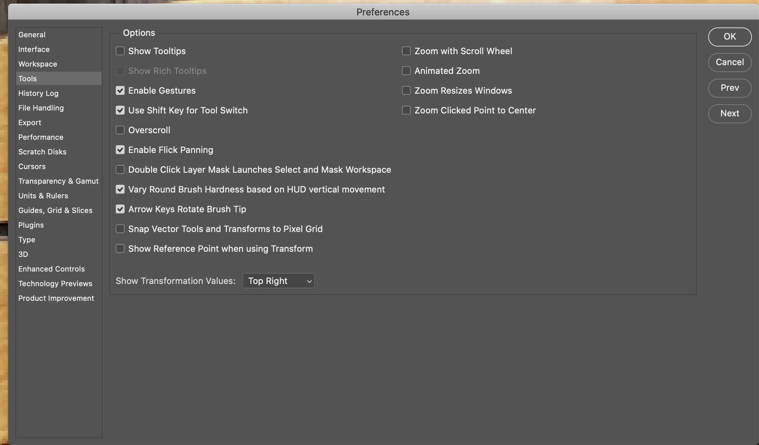Check Zoom with Scroll Wheel
Image resolution: width=759 pixels, height=445 pixels.
point(406,51)
